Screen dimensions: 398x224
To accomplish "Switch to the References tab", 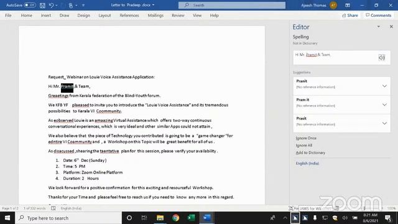I will click(129, 16).
